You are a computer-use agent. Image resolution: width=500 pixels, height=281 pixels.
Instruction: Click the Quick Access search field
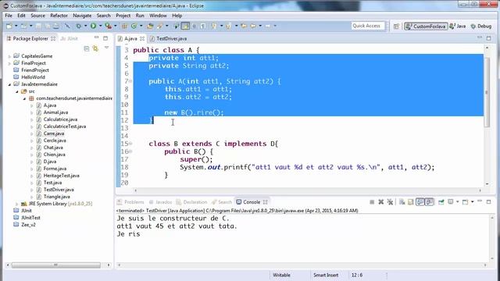coord(368,26)
